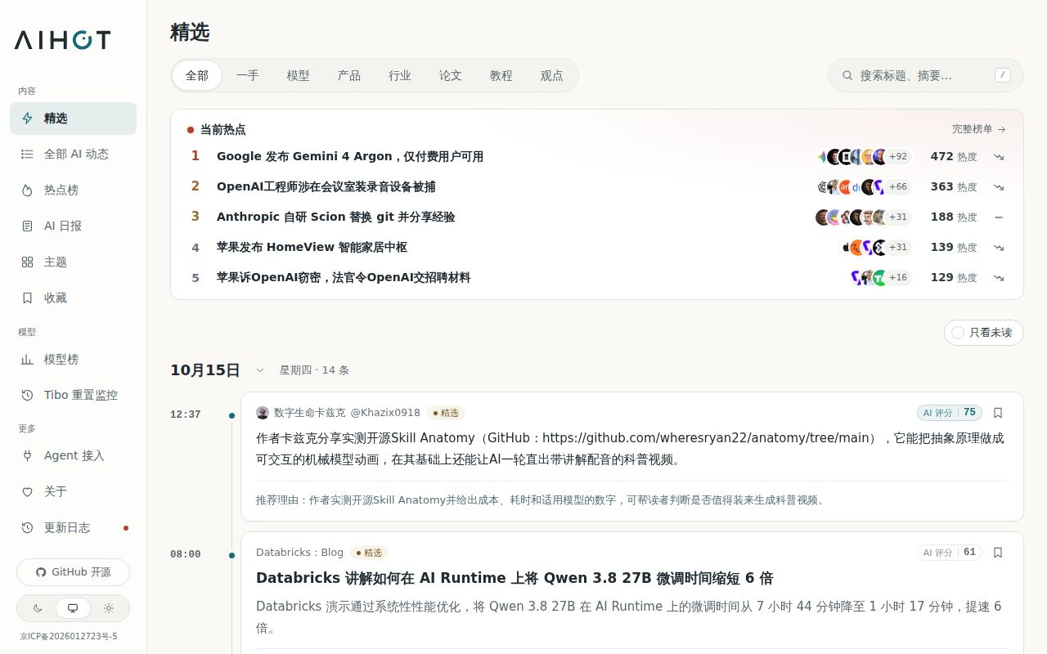Open 完整榜单 full ranking link
Screen dimensions: 1047x654
(979, 129)
